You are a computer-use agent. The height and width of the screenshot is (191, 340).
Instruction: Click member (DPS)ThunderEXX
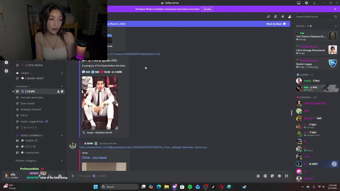coord(316,103)
